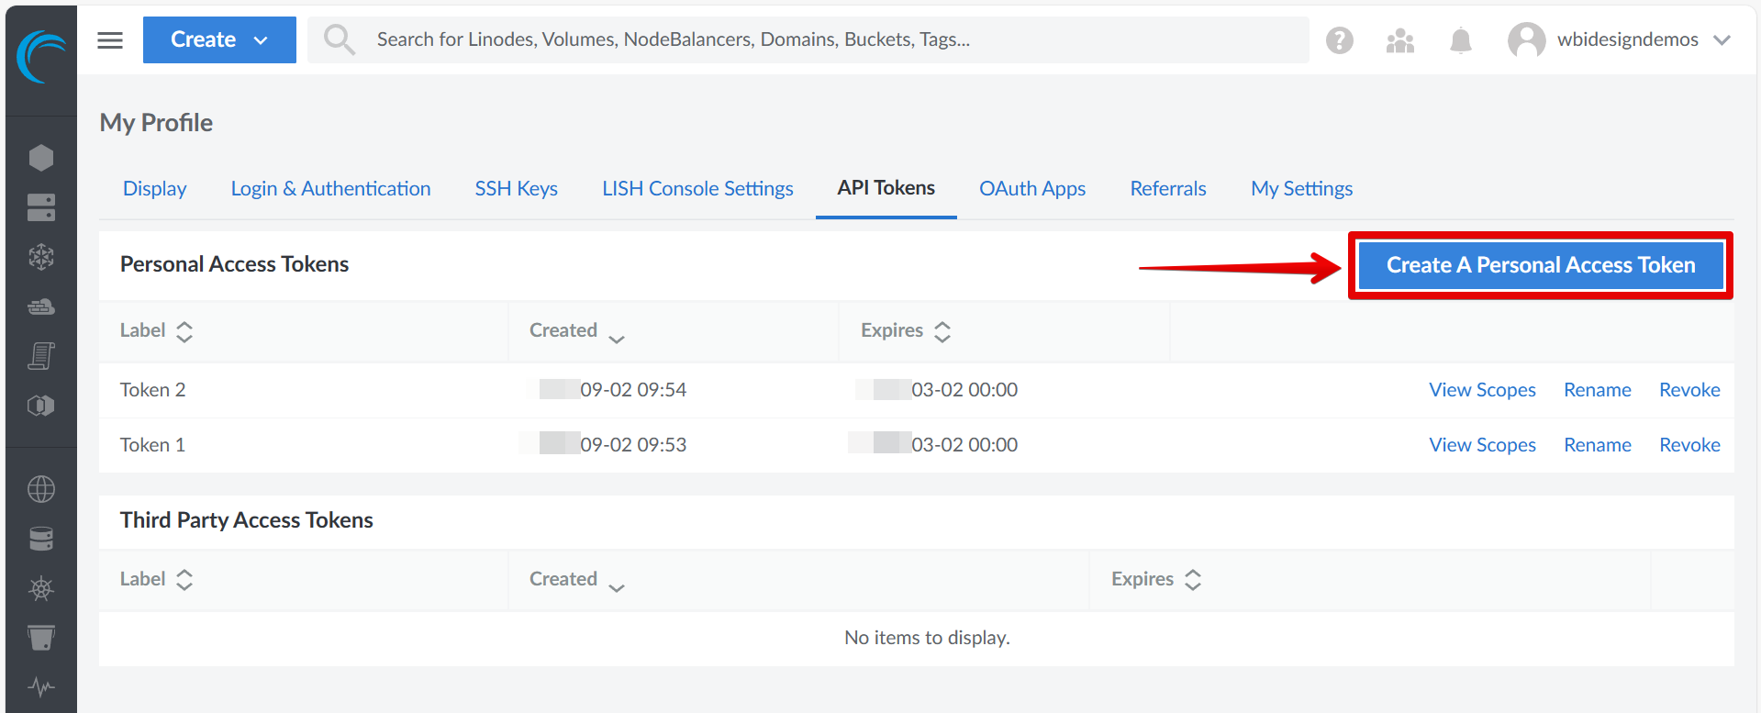Click the Token 2 label cell
Viewport: 1761px width, 713px height.
pyautogui.click(x=152, y=390)
